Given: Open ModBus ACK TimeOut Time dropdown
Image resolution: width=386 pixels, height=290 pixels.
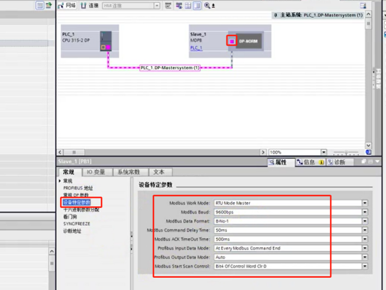Looking at the screenshot, I should [365, 239].
